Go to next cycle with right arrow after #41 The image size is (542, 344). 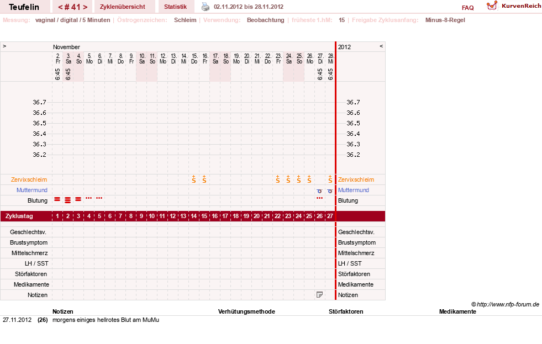tap(85, 7)
